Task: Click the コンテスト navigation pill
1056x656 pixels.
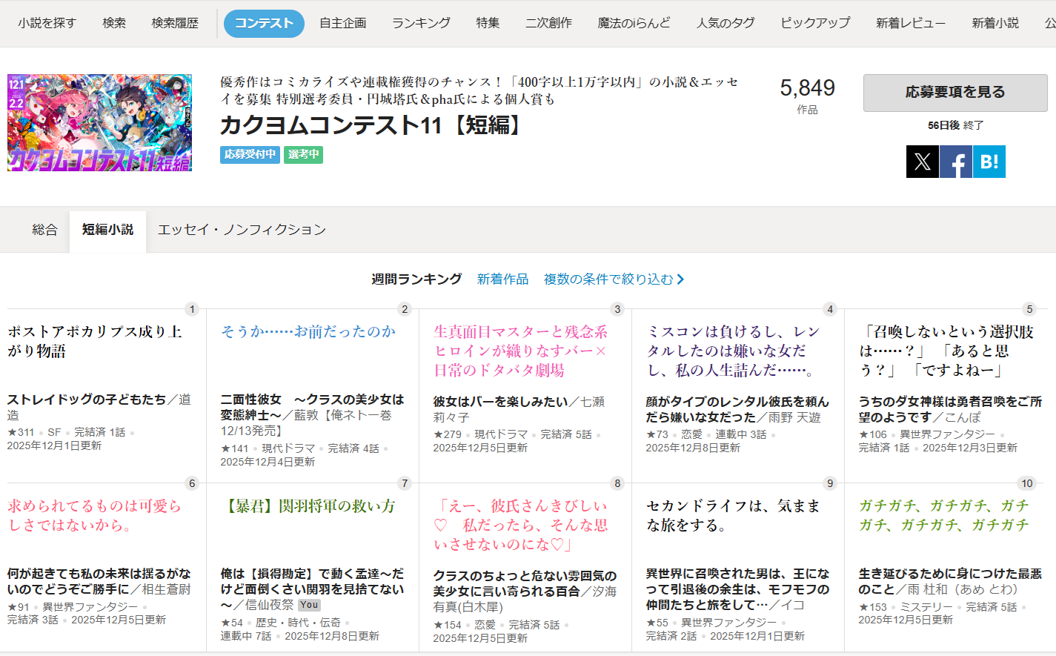Action: (x=264, y=23)
